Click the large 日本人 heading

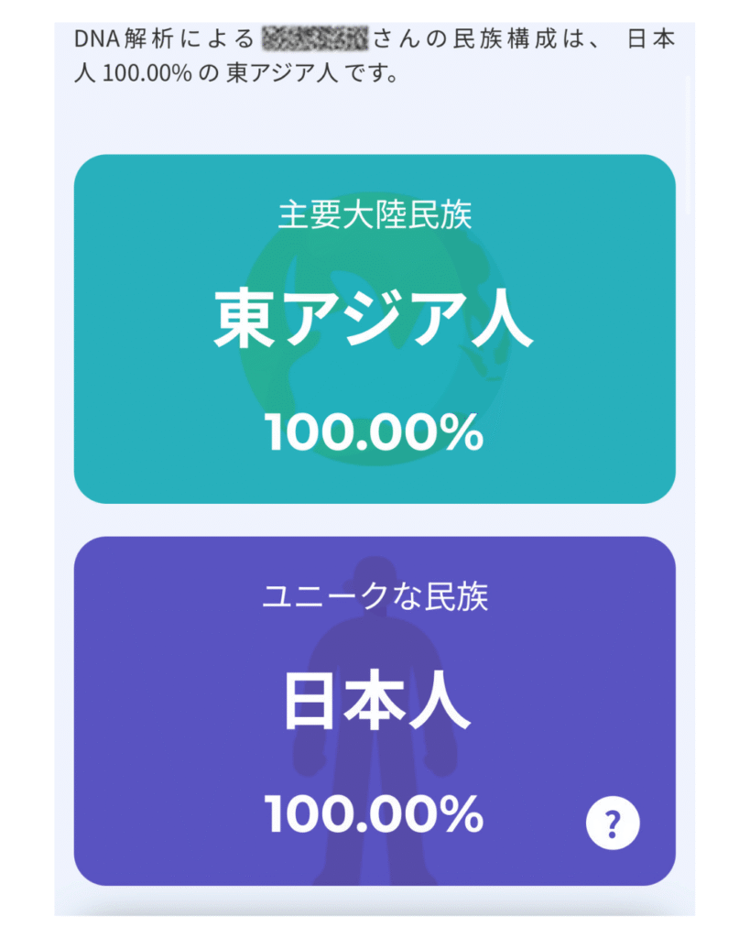pyautogui.click(x=375, y=703)
